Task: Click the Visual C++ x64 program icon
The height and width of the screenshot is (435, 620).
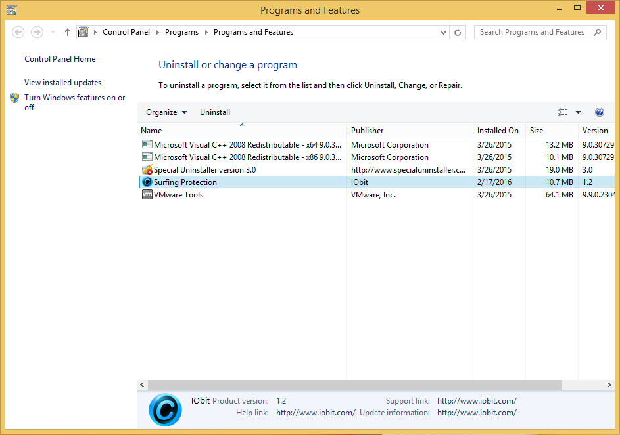Action: tap(147, 144)
